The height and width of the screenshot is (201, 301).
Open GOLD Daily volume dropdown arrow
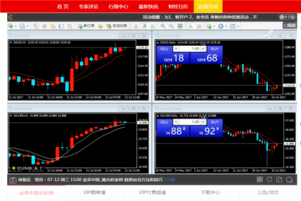pyautogui.click(x=176, y=49)
